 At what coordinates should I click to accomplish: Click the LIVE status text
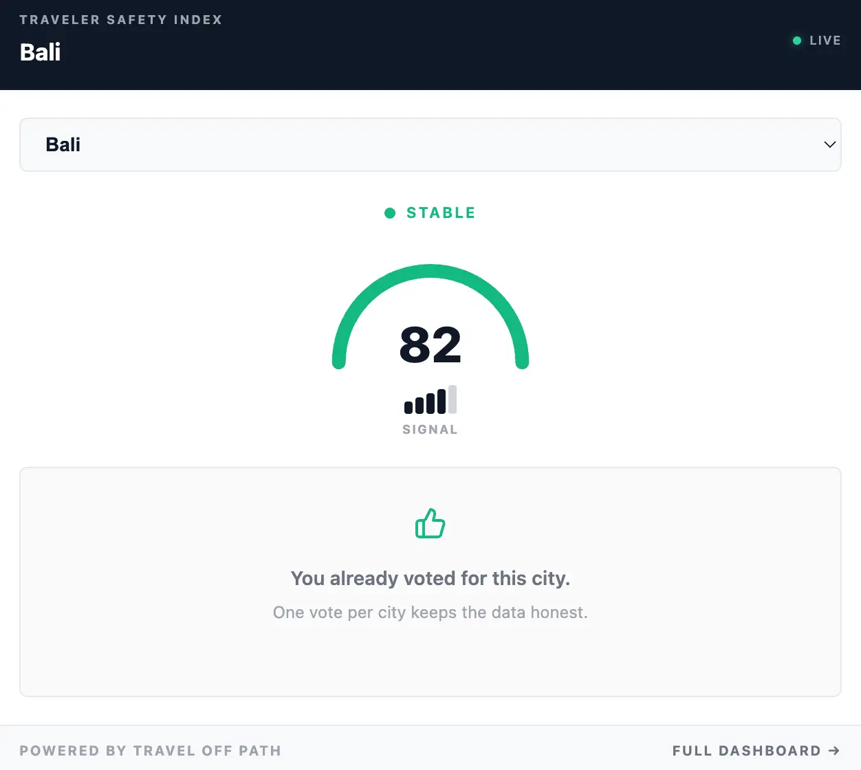pyautogui.click(x=825, y=41)
